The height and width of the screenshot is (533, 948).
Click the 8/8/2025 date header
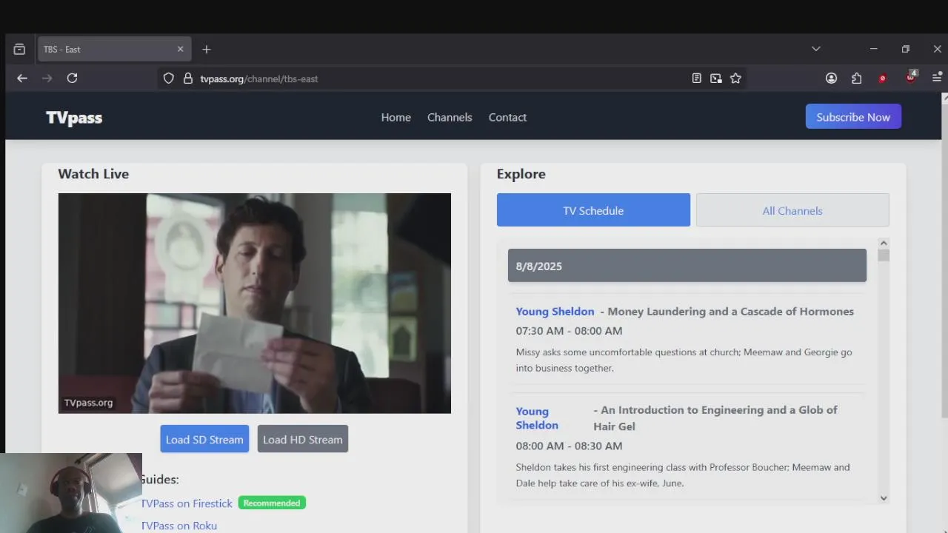point(687,266)
